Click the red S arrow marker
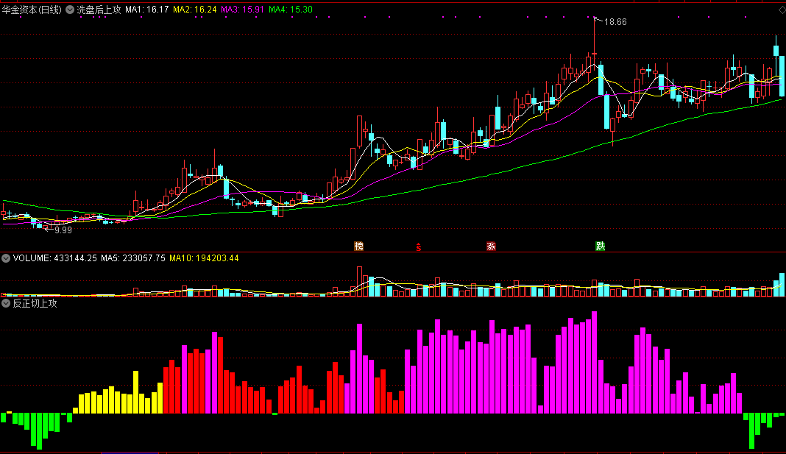786x454 pixels. [419, 246]
